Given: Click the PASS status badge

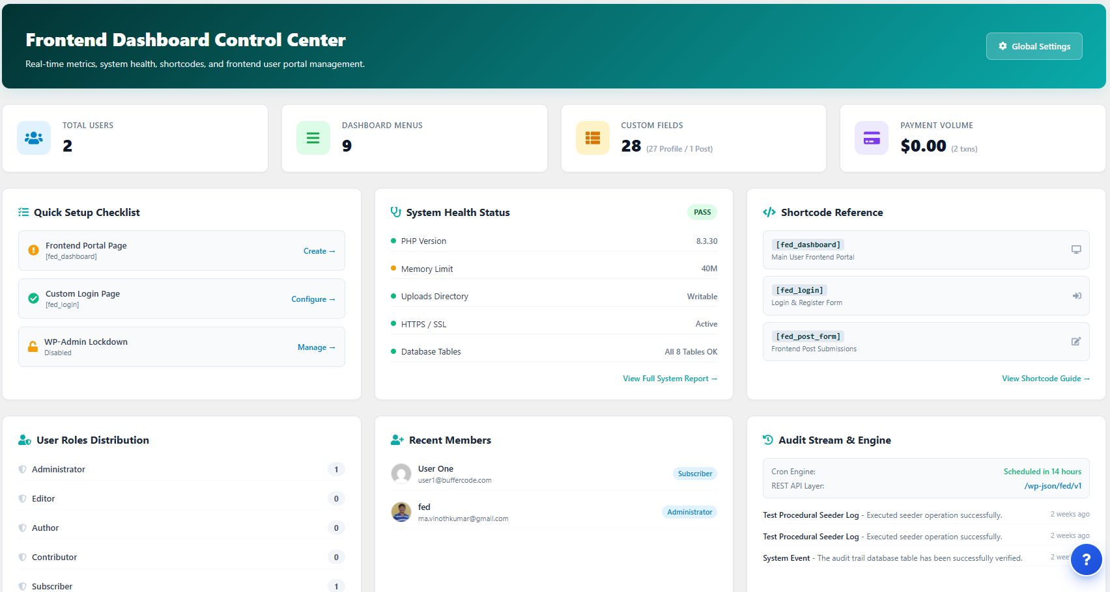Looking at the screenshot, I should click(702, 212).
